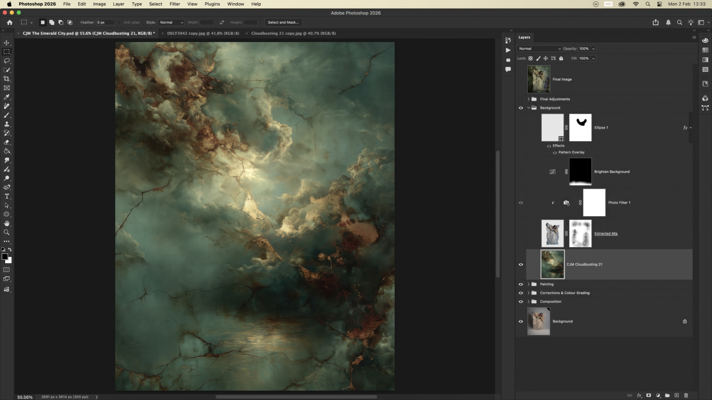Click the Select and Mask button
712x400 pixels.
[x=283, y=22]
